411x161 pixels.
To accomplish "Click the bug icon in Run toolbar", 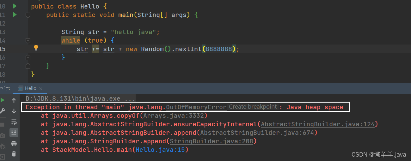I will point(3,146).
